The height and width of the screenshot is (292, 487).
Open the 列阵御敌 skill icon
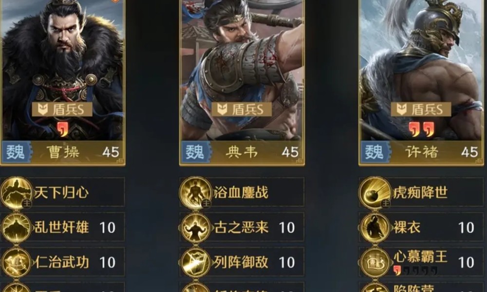click(x=195, y=262)
